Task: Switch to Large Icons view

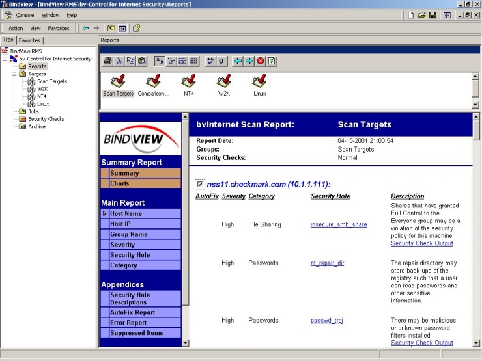Action: coord(160,61)
